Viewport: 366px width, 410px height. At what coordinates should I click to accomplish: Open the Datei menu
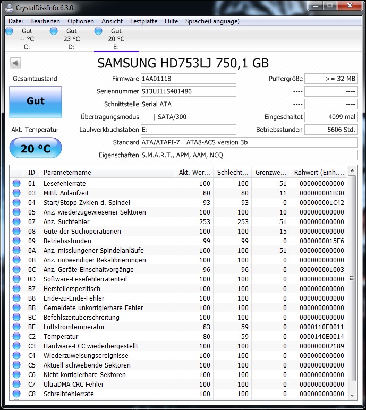click(16, 21)
